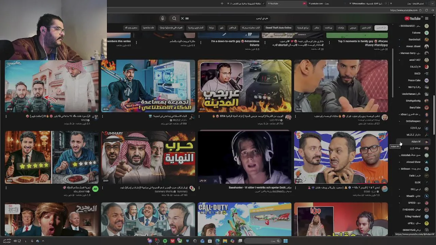Start voice search with the microphone icon
Viewport: 436px width, 245px height.
point(162,18)
